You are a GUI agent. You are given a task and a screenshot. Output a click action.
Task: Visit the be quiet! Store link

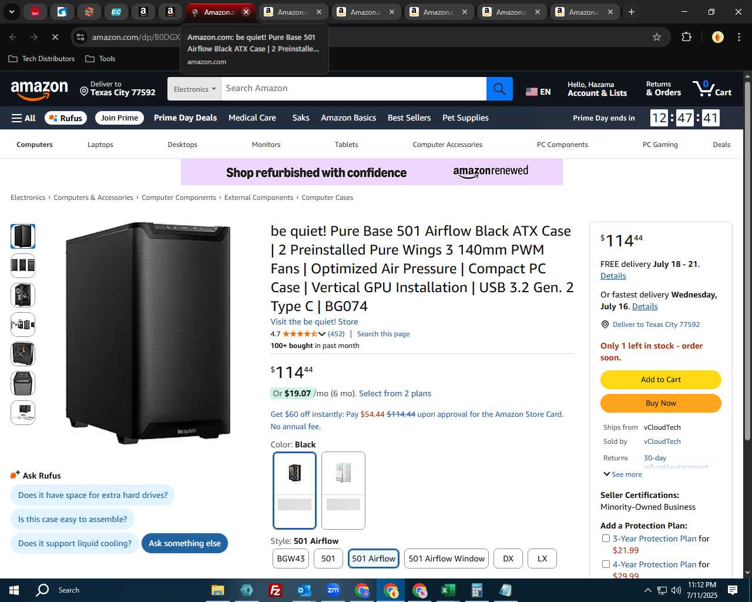coord(314,322)
